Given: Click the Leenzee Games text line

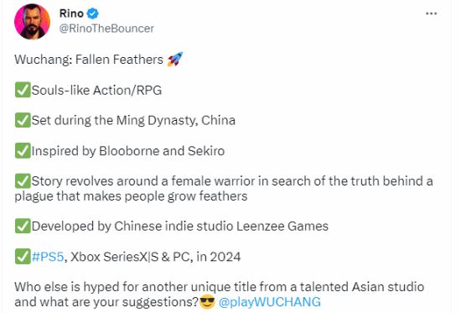Looking at the screenshot, I should pyautogui.click(x=179, y=227).
